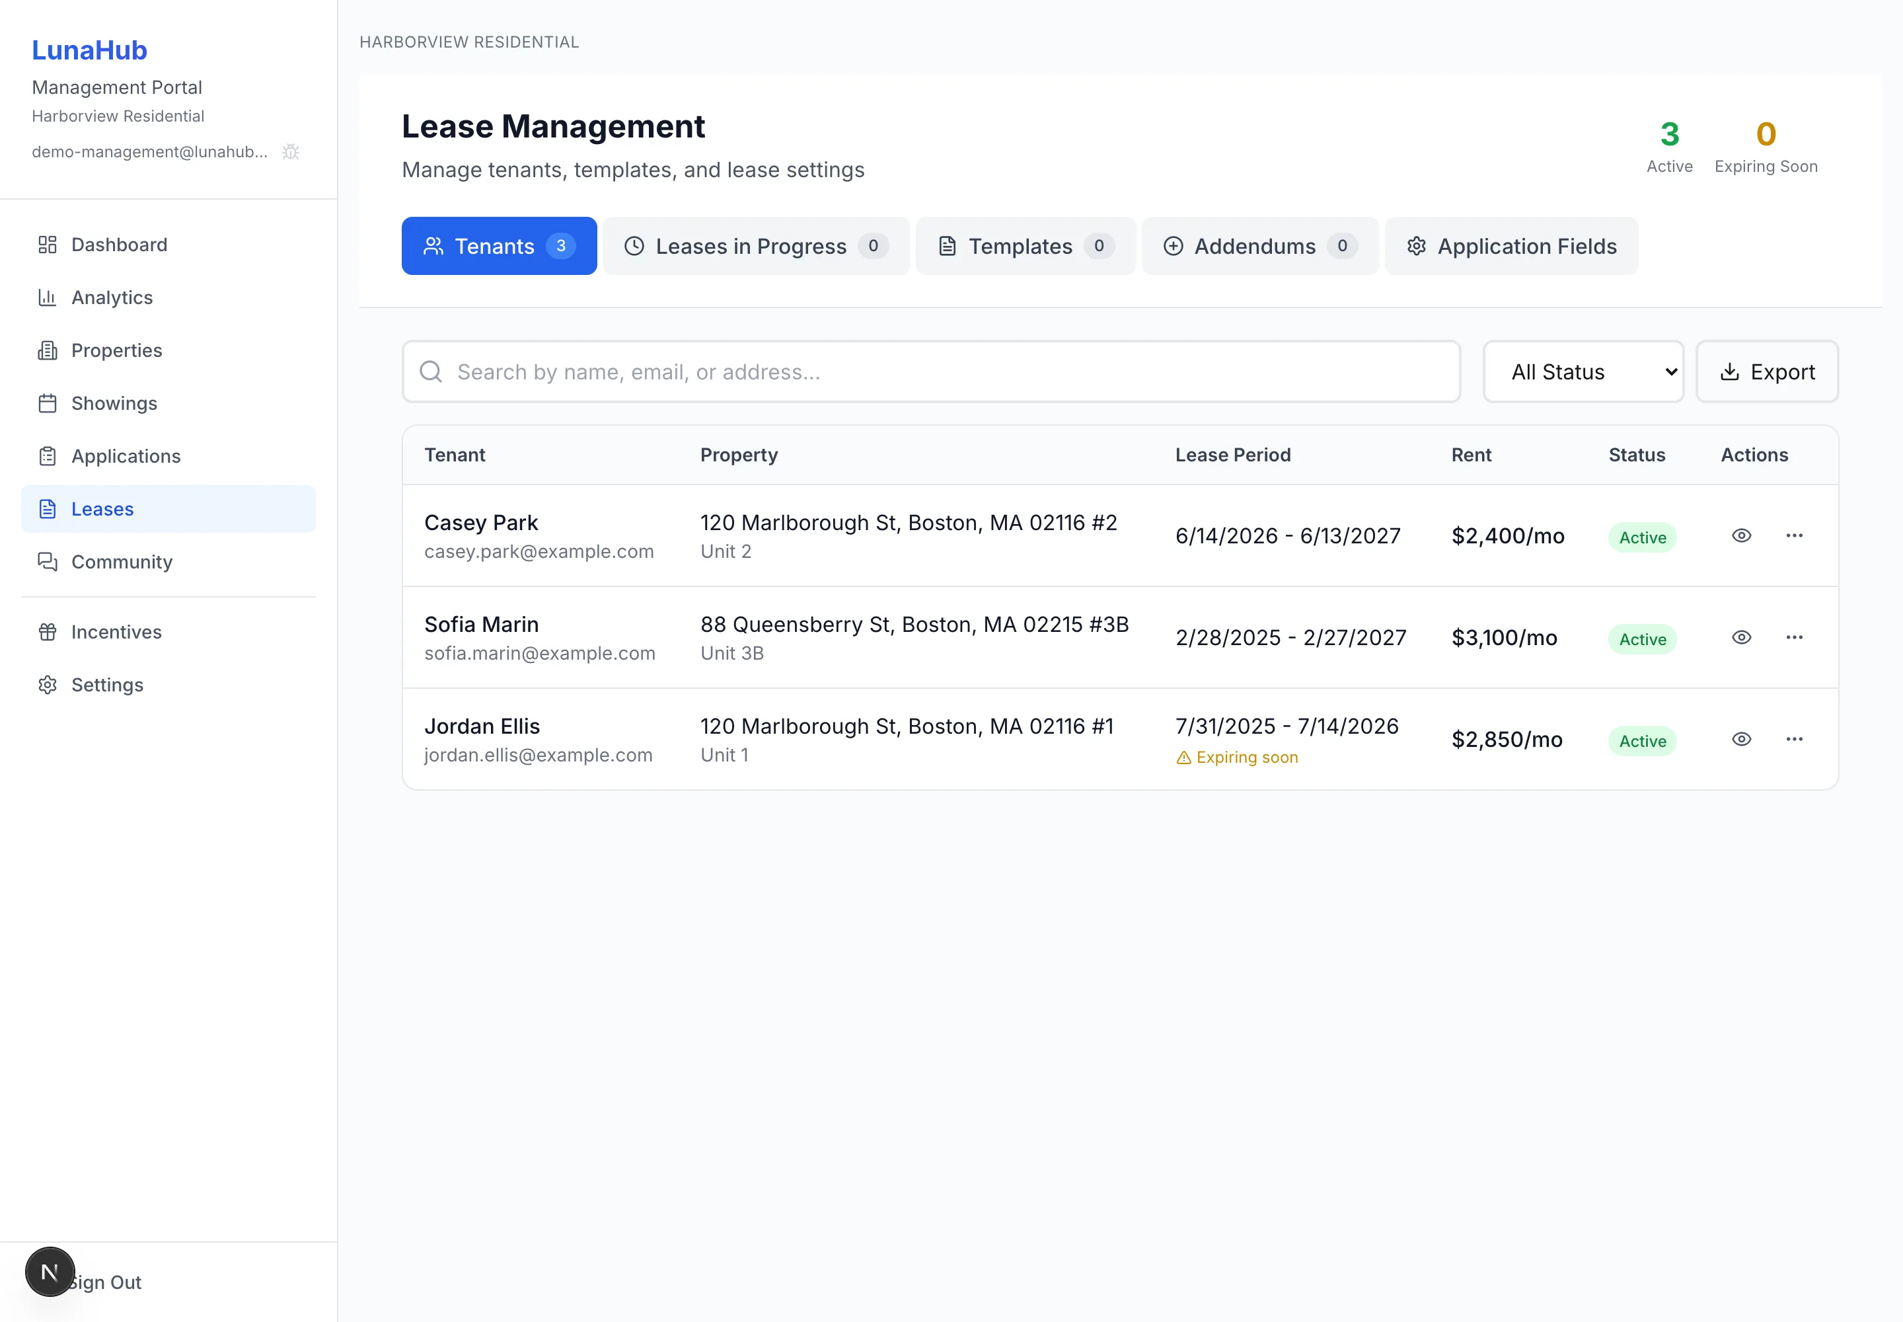
Task: Open Settings from the sidebar
Action: (x=168, y=685)
